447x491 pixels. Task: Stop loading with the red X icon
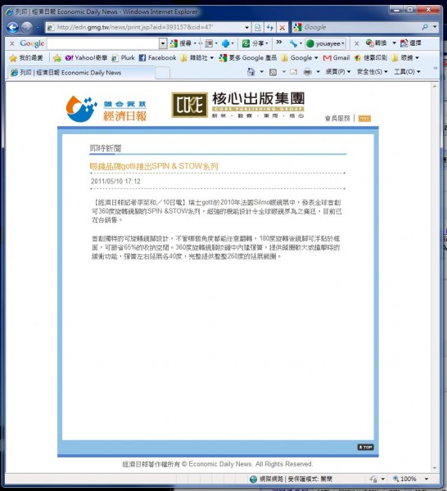282,28
